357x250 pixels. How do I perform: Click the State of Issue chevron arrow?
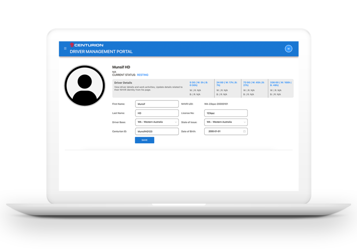click(x=245, y=122)
